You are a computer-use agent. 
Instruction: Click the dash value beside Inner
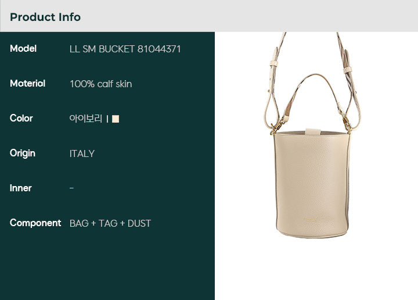coord(71,188)
